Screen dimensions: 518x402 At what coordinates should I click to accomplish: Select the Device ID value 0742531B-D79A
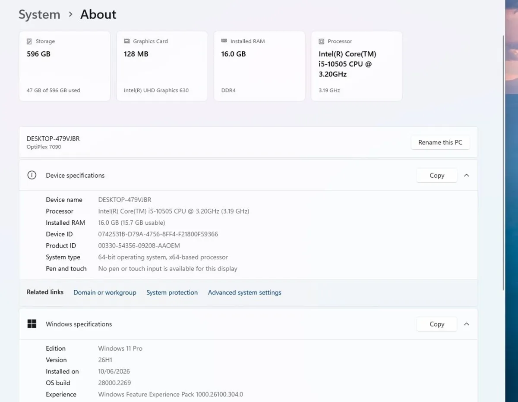click(x=158, y=234)
